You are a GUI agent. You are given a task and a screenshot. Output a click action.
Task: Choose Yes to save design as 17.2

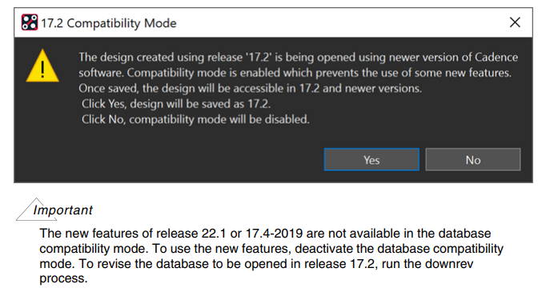click(x=371, y=159)
